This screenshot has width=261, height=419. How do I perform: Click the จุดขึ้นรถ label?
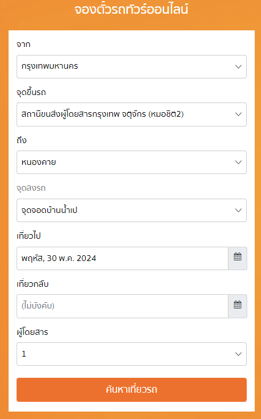click(31, 93)
